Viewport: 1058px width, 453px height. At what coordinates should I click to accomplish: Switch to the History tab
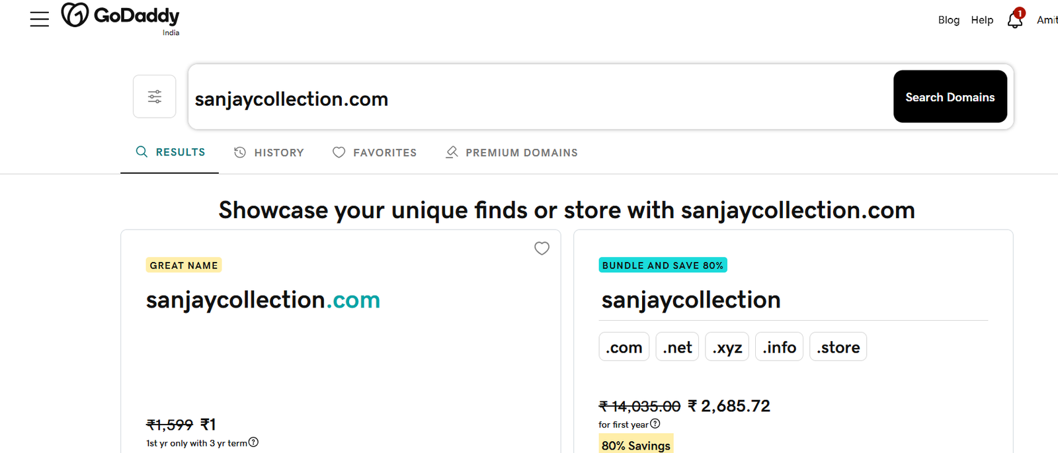click(269, 153)
